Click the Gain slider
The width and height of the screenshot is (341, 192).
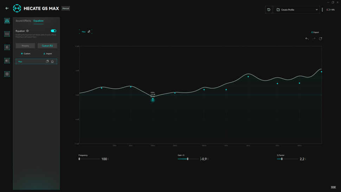(x=188, y=159)
